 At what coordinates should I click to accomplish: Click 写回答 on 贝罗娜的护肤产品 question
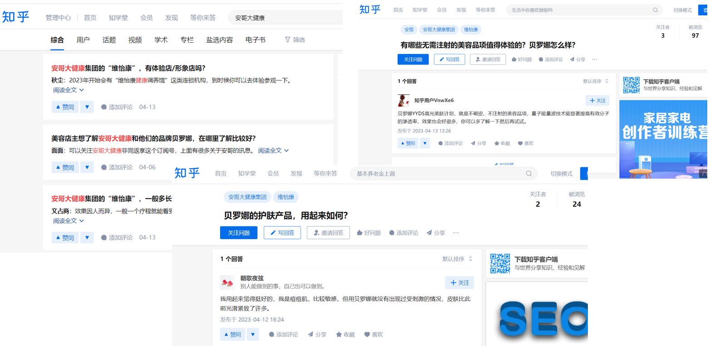coord(282,233)
